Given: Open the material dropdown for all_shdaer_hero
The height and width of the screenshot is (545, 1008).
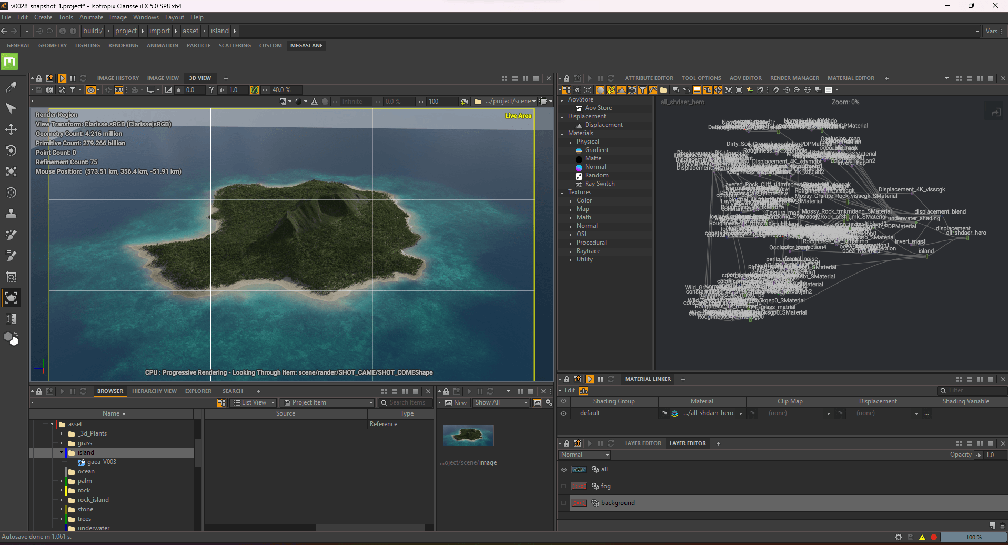Looking at the screenshot, I should 741,414.
